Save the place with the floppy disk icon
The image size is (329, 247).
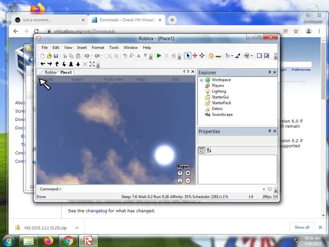point(56,56)
